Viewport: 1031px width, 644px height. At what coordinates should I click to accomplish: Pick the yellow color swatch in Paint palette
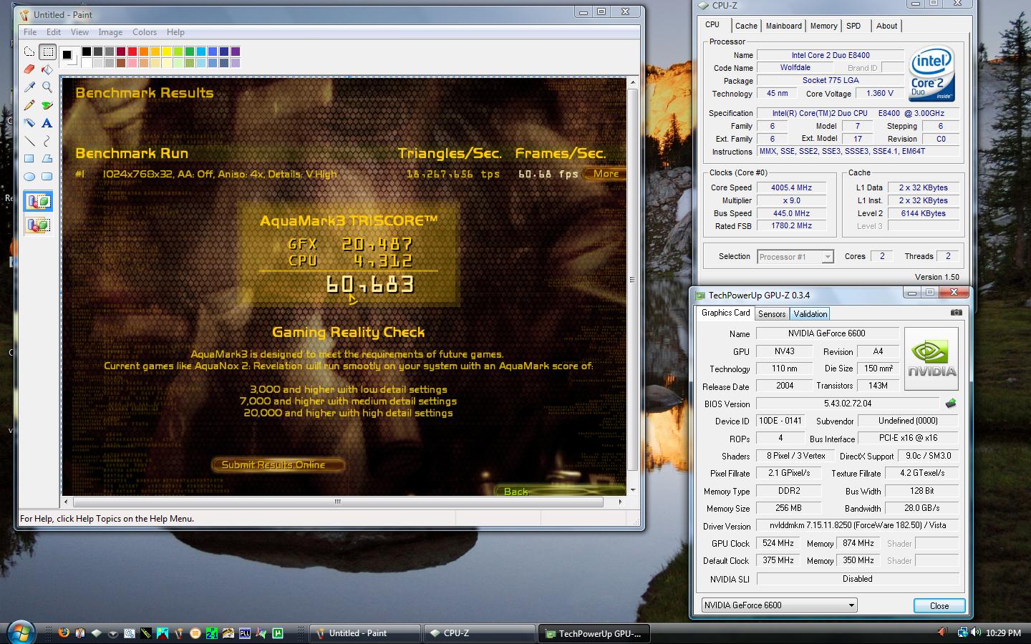point(166,52)
